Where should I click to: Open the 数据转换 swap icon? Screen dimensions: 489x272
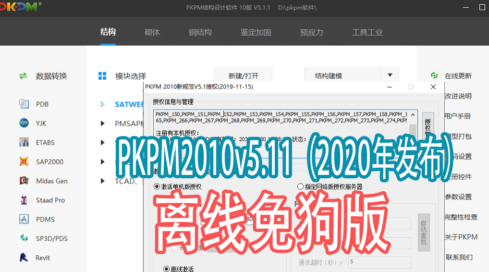(23, 76)
